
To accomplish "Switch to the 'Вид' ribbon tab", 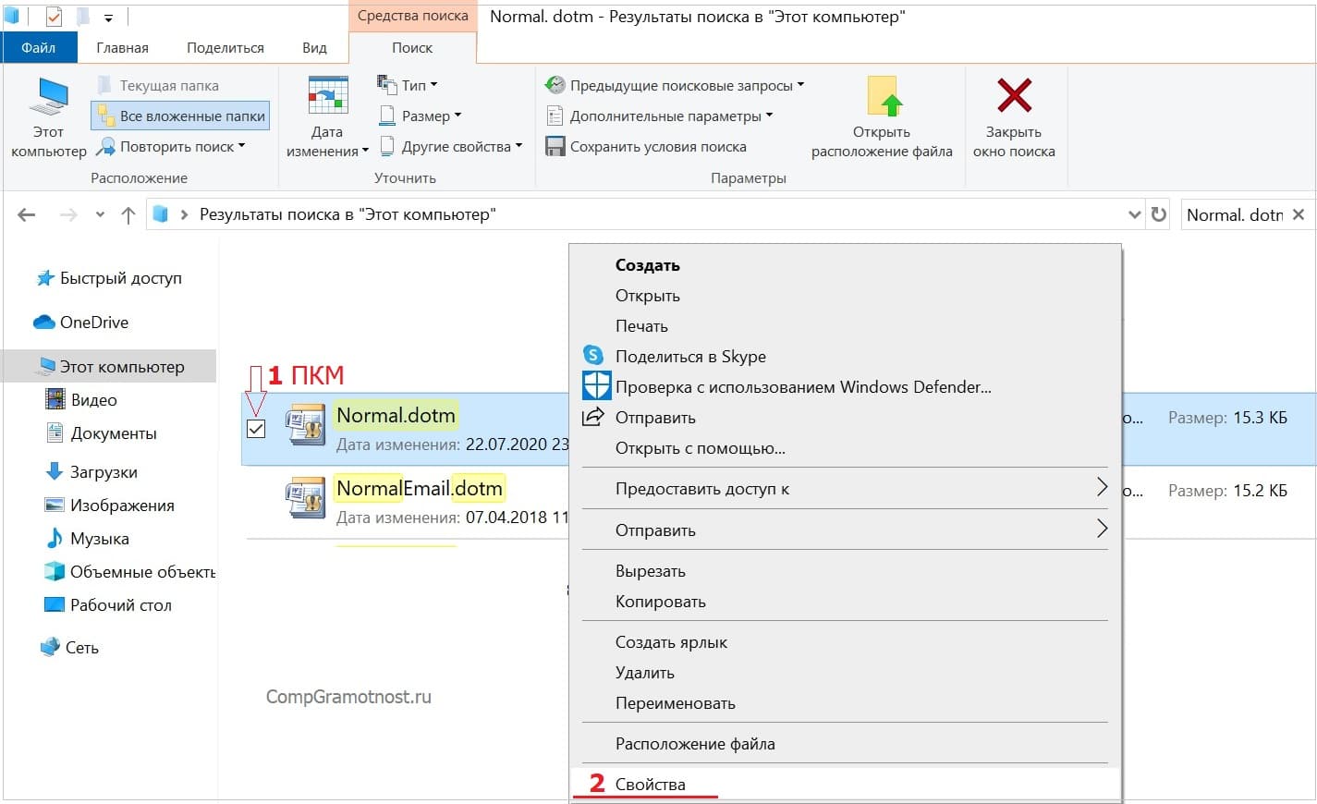I will 314,48.
